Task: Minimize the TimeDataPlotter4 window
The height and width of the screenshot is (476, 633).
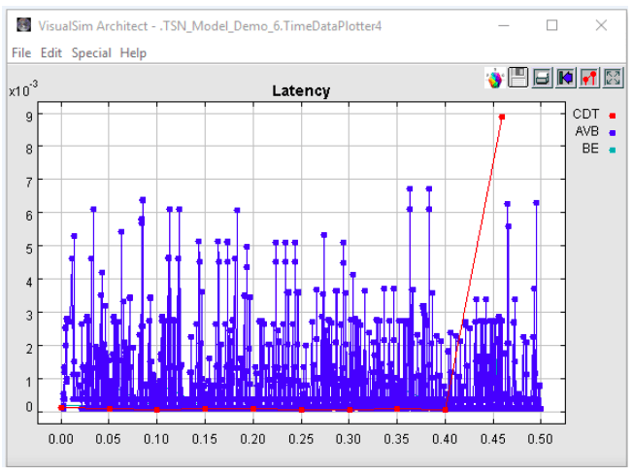Action: 504,25
